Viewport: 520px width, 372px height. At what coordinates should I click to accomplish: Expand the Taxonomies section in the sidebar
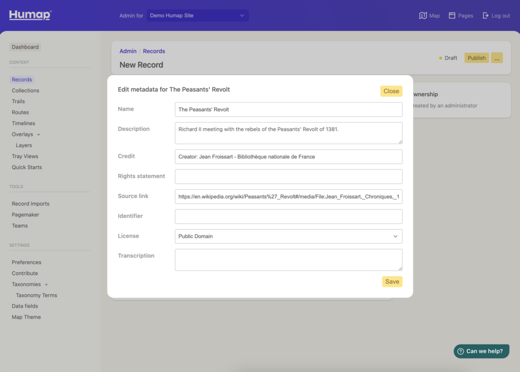tap(46, 284)
